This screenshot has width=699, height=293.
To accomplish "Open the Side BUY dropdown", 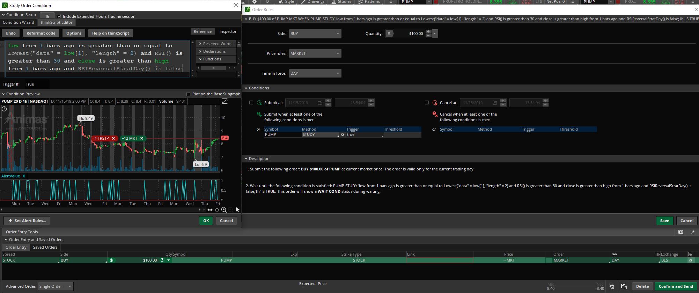I will (315, 34).
